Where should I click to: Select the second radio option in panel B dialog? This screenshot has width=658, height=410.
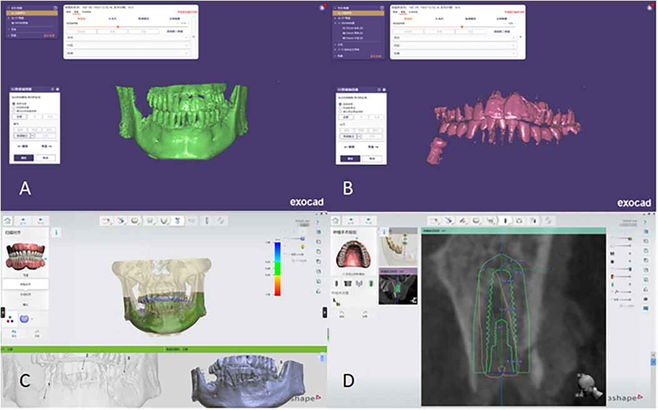[341, 107]
